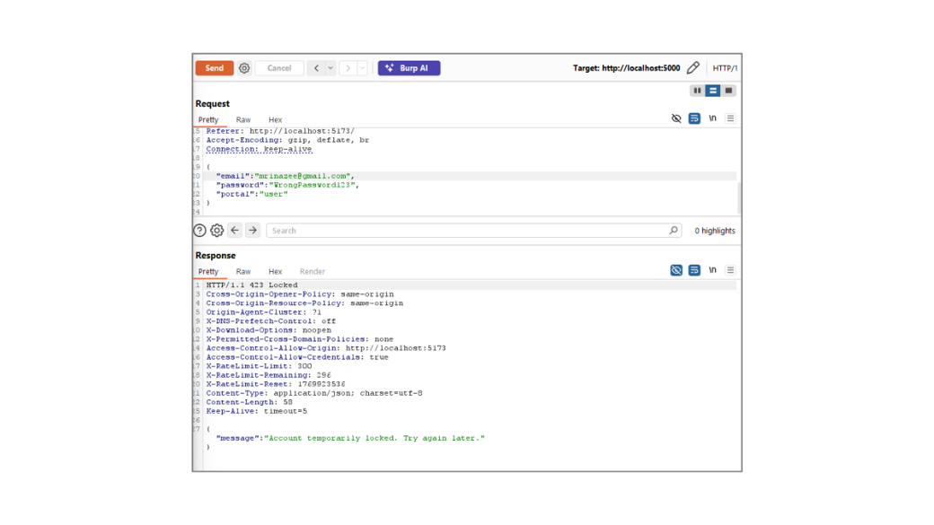Select Response Hex tab

point(275,271)
